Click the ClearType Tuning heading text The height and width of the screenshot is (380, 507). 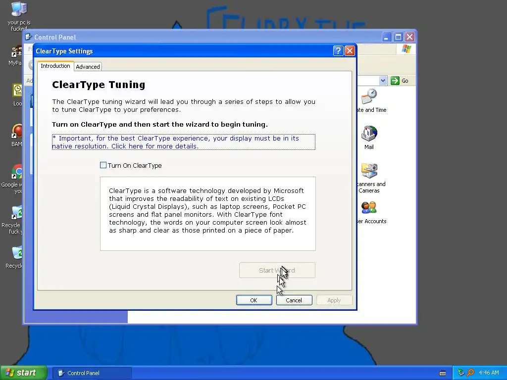[99, 85]
